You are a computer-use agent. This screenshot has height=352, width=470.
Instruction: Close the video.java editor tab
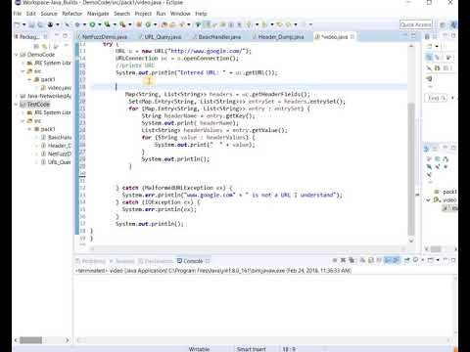352,36
